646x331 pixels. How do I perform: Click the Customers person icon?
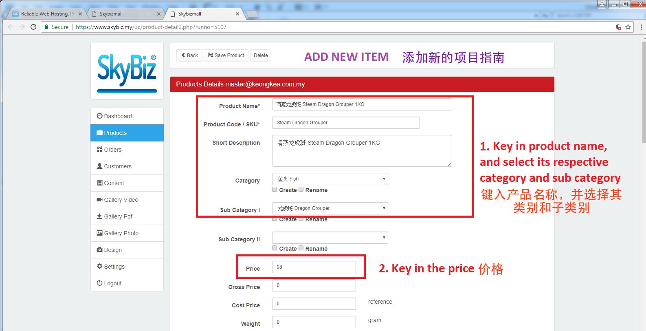(x=99, y=166)
